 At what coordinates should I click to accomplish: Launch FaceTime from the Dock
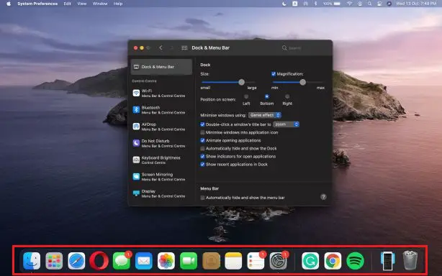click(189, 261)
